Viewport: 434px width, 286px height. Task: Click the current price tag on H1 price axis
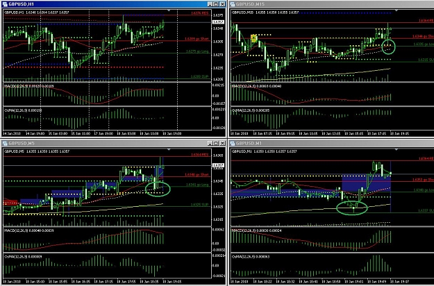[218, 22]
